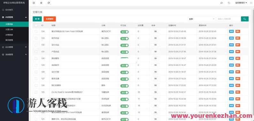Image resolution: width=254 pixels, height=121 pixels.
Task: Expand the backend management section arrow
Action: pos(26,47)
